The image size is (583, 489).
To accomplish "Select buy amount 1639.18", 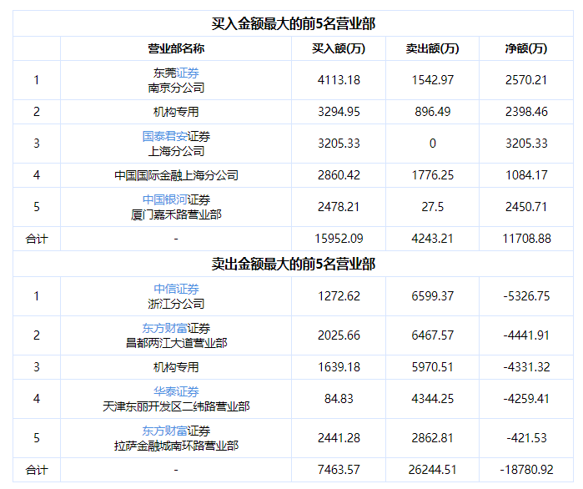I will tap(339, 367).
